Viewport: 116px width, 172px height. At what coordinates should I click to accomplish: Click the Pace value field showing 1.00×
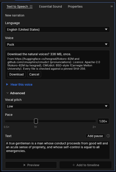click(x=103, y=121)
